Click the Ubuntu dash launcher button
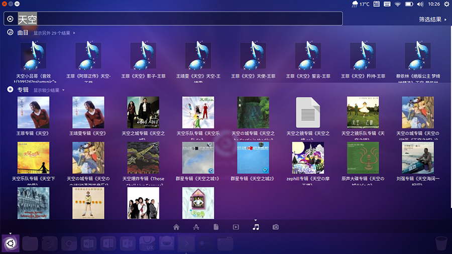Viewport: 452px width, 254px height. point(11,243)
